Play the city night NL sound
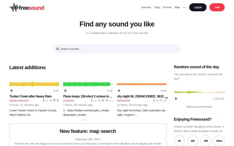Image resolution: width=234 pixels, height=146 pixels. click(119, 91)
